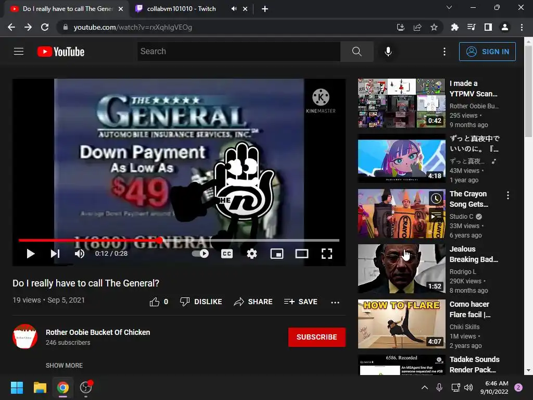Viewport: 533px width, 400px height.
Task: Expand Chrome tab search chevron
Action: (449, 7)
